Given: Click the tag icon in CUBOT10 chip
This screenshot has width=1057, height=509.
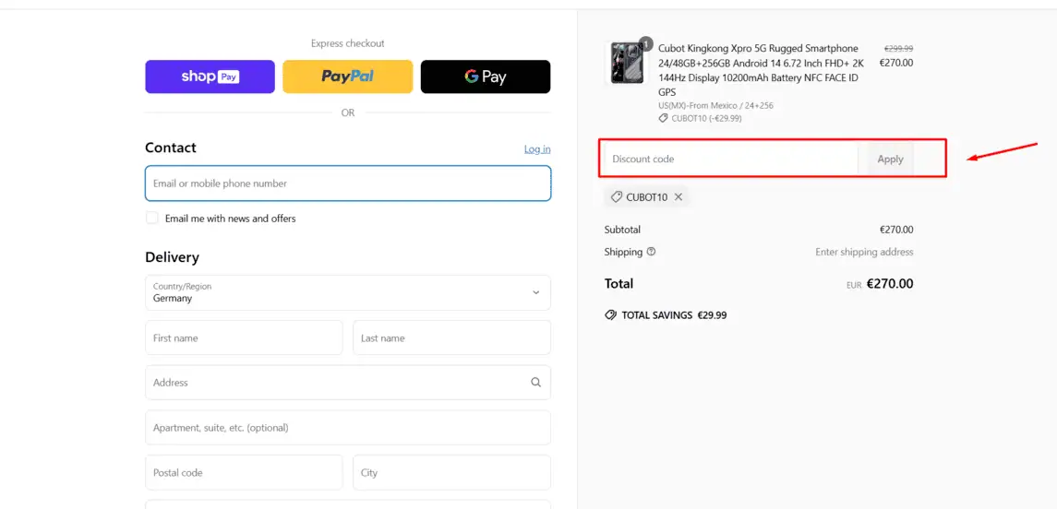Looking at the screenshot, I should pos(616,197).
